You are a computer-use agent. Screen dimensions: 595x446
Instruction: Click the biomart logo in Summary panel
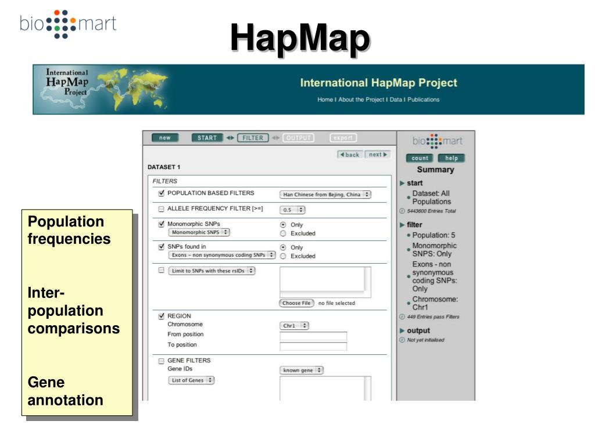click(x=438, y=141)
